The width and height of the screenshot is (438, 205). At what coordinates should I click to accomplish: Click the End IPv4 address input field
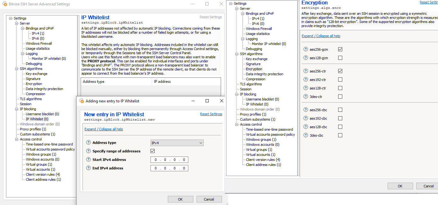click(169, 168)
